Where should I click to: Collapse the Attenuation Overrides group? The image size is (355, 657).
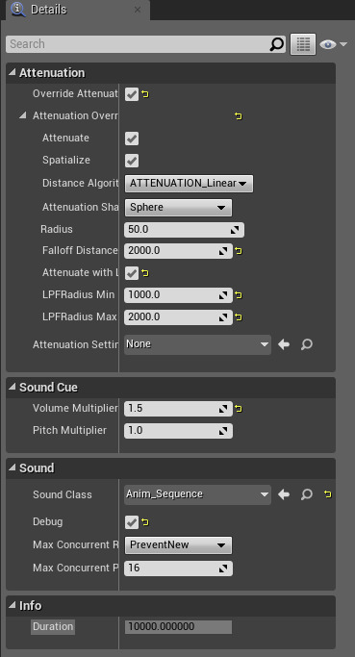tap(23, 115)
